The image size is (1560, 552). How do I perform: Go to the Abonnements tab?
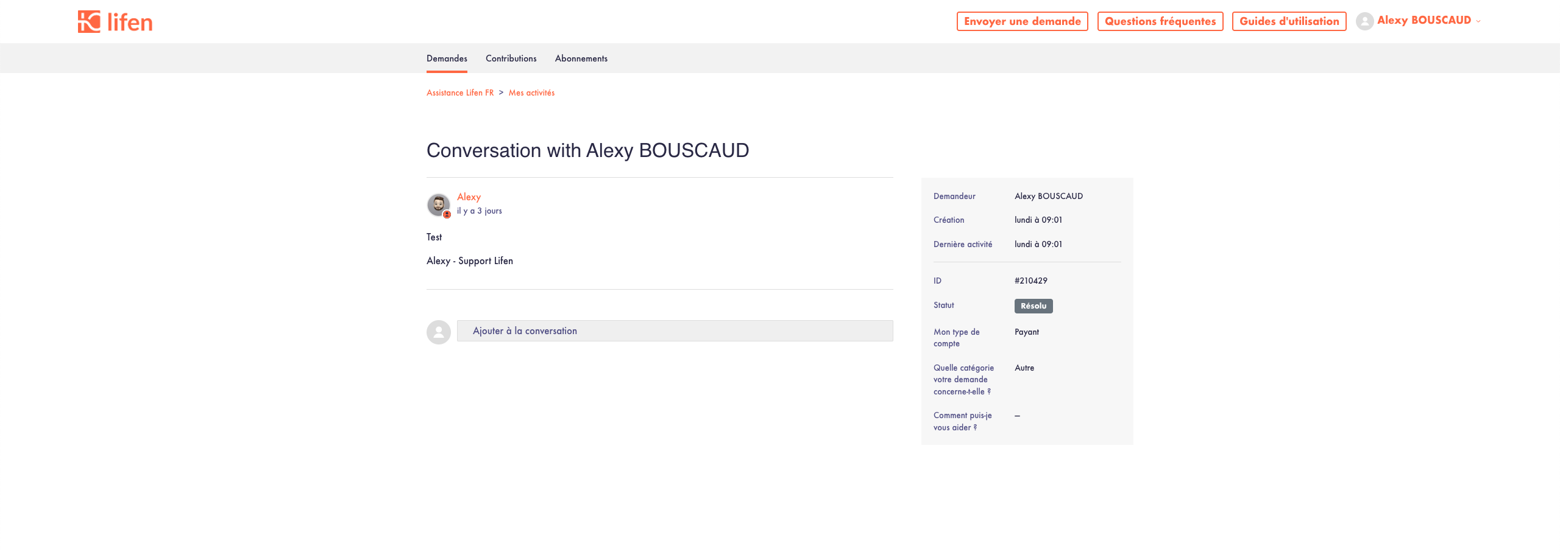pos(581,58)
